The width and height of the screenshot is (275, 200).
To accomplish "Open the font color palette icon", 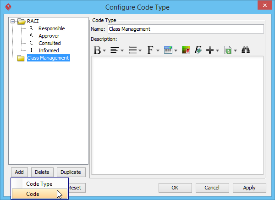I will (x=186, y=50).
